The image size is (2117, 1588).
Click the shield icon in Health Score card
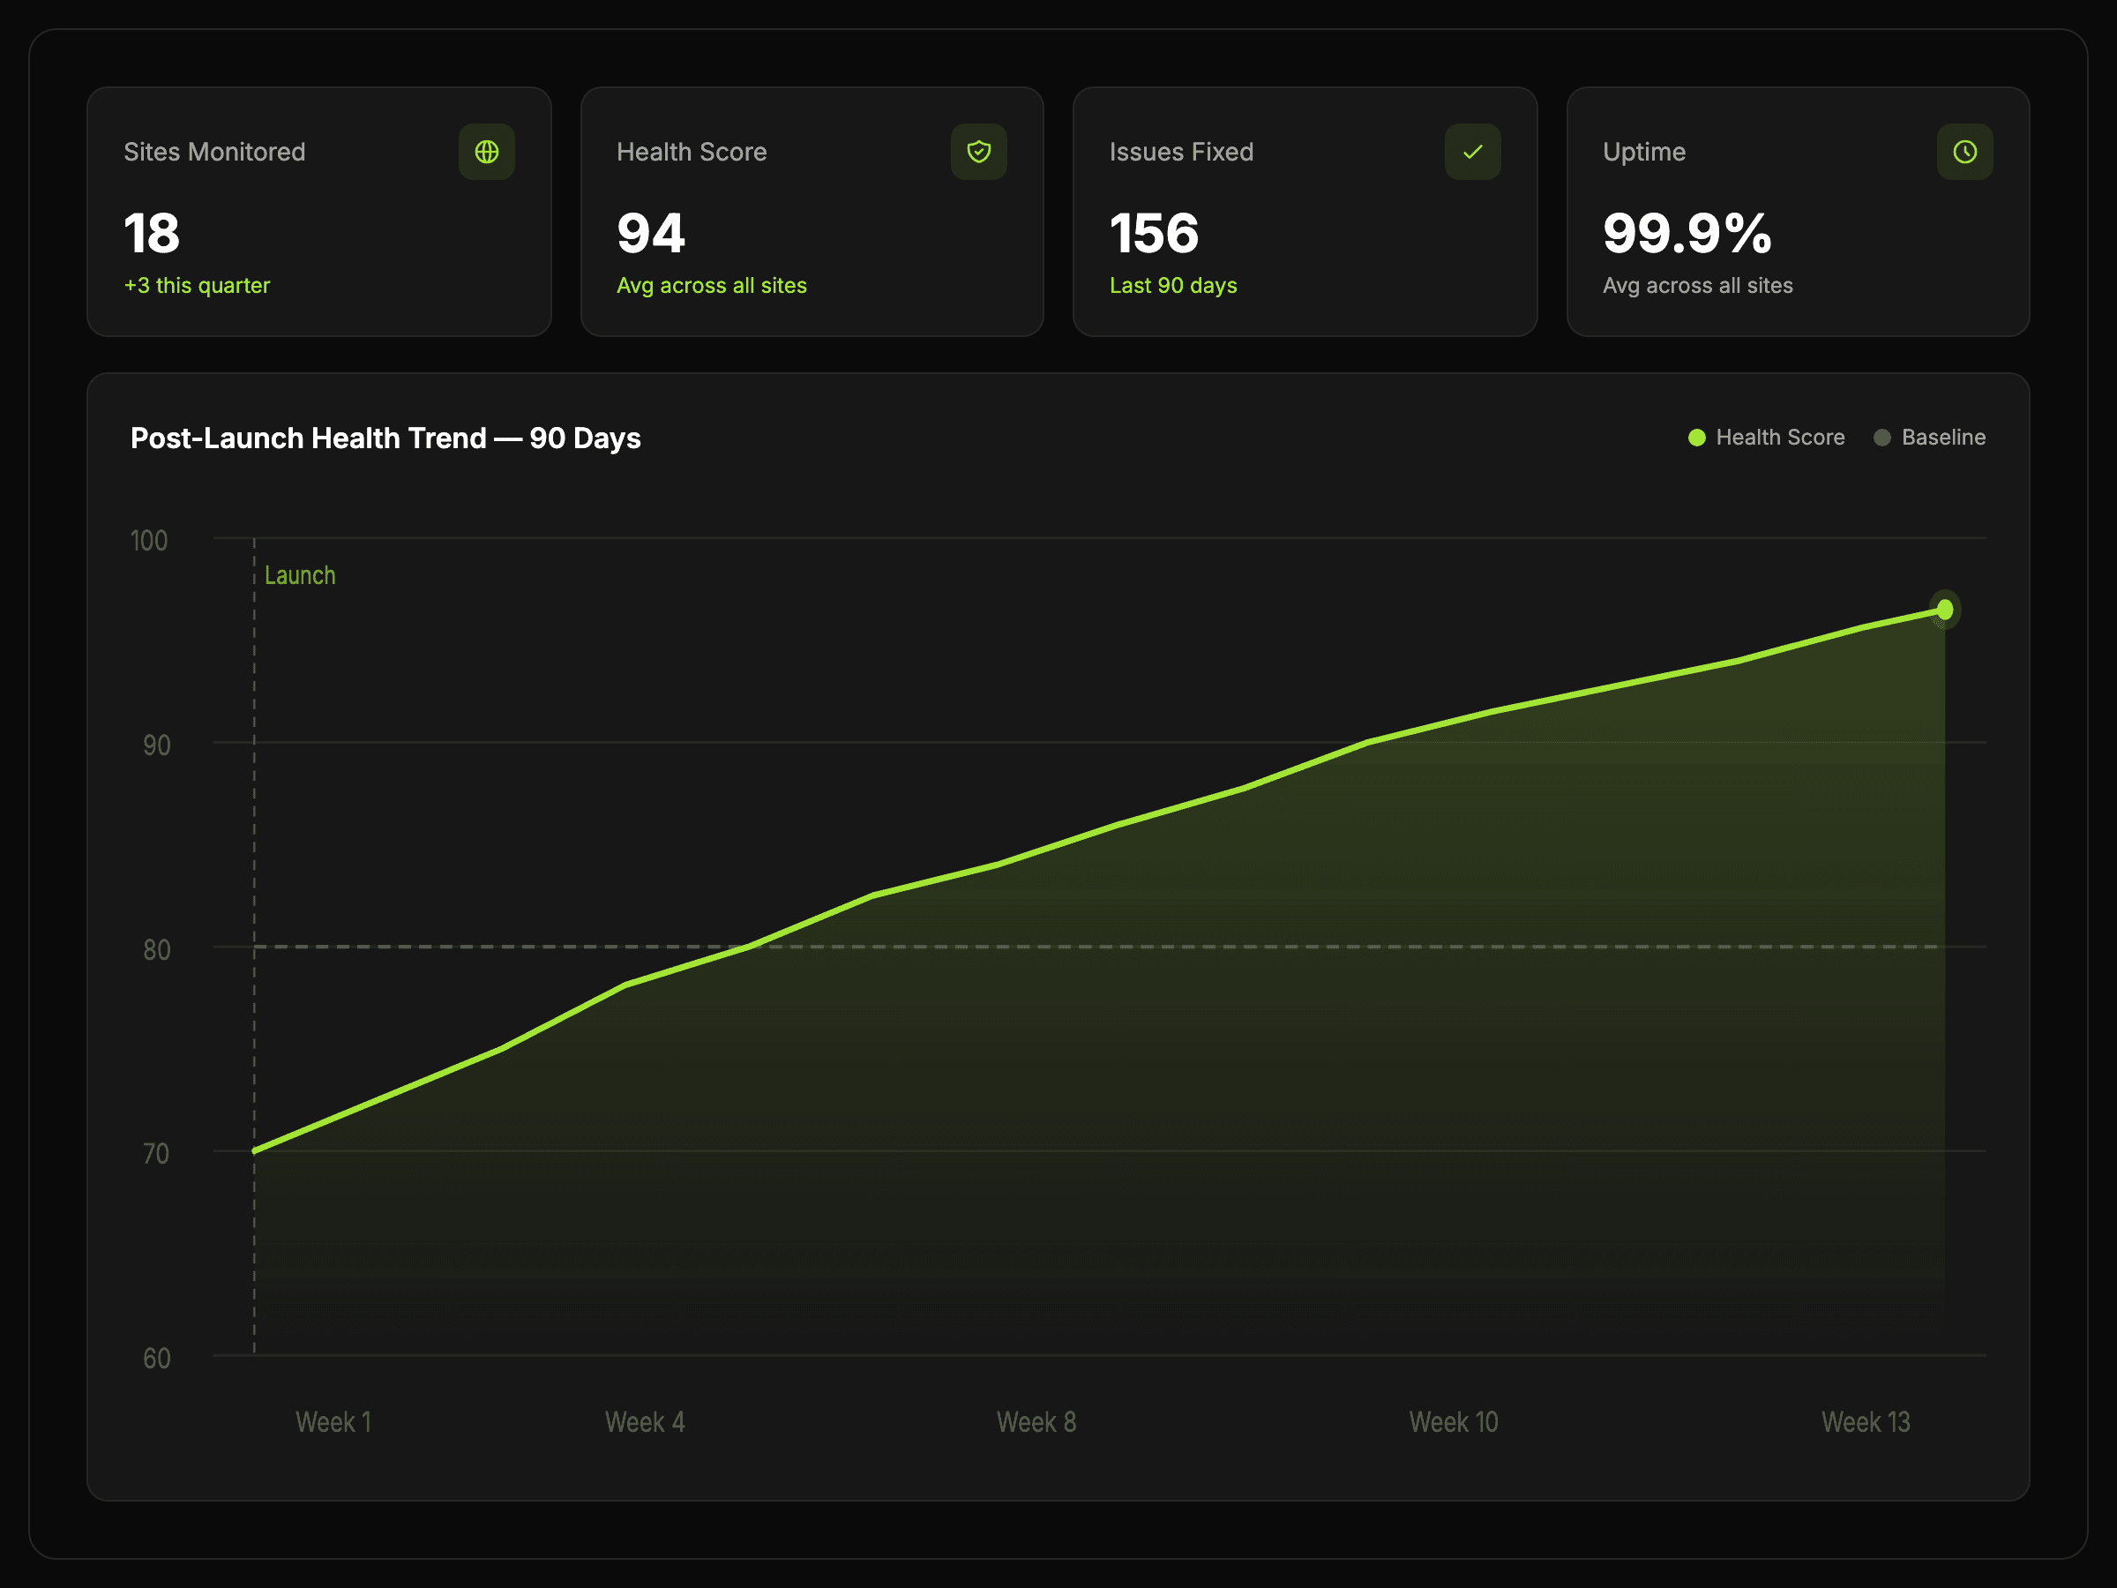[978, 151]
